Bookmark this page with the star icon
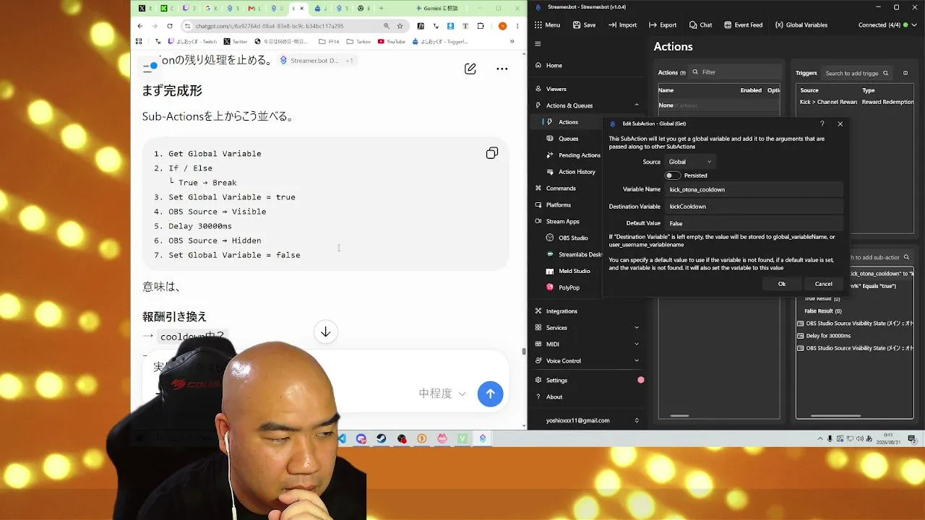 click(x=400, y=26)
